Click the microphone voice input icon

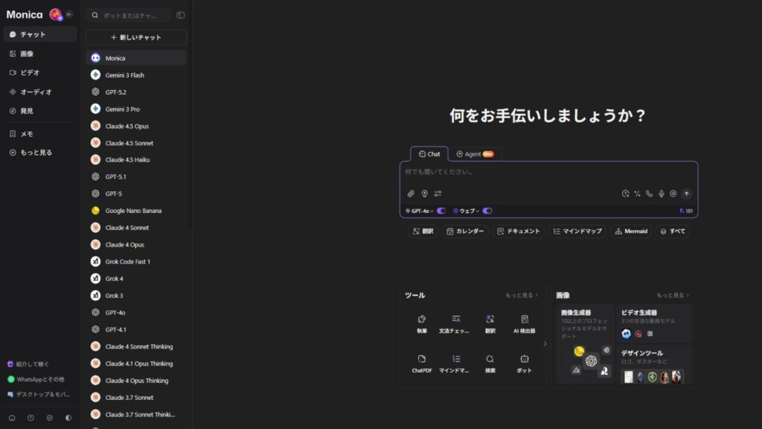(661, 194)
